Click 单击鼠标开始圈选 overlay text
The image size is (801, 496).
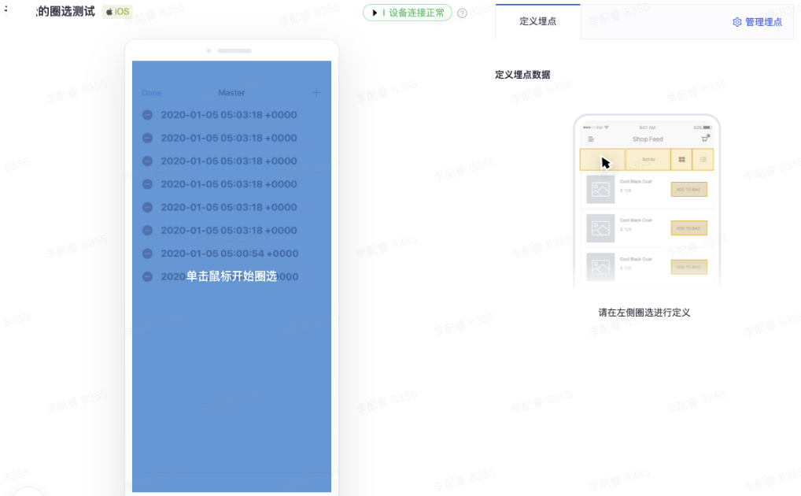pyautogui.click(x=231, y=276)
